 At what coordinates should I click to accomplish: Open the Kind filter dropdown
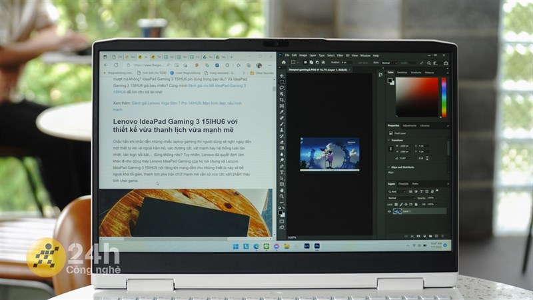[397, 191]
